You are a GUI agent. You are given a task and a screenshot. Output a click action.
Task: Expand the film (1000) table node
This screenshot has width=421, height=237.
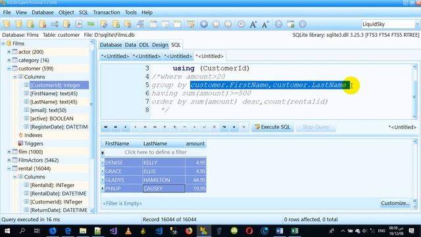(9, 151)
